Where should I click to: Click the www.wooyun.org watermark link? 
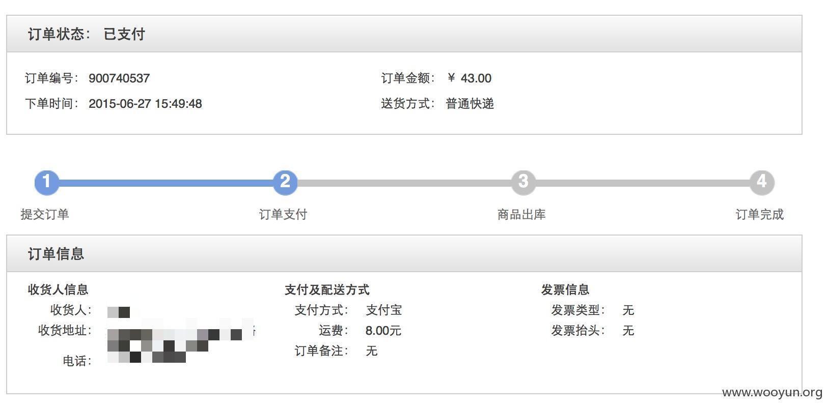772,393
